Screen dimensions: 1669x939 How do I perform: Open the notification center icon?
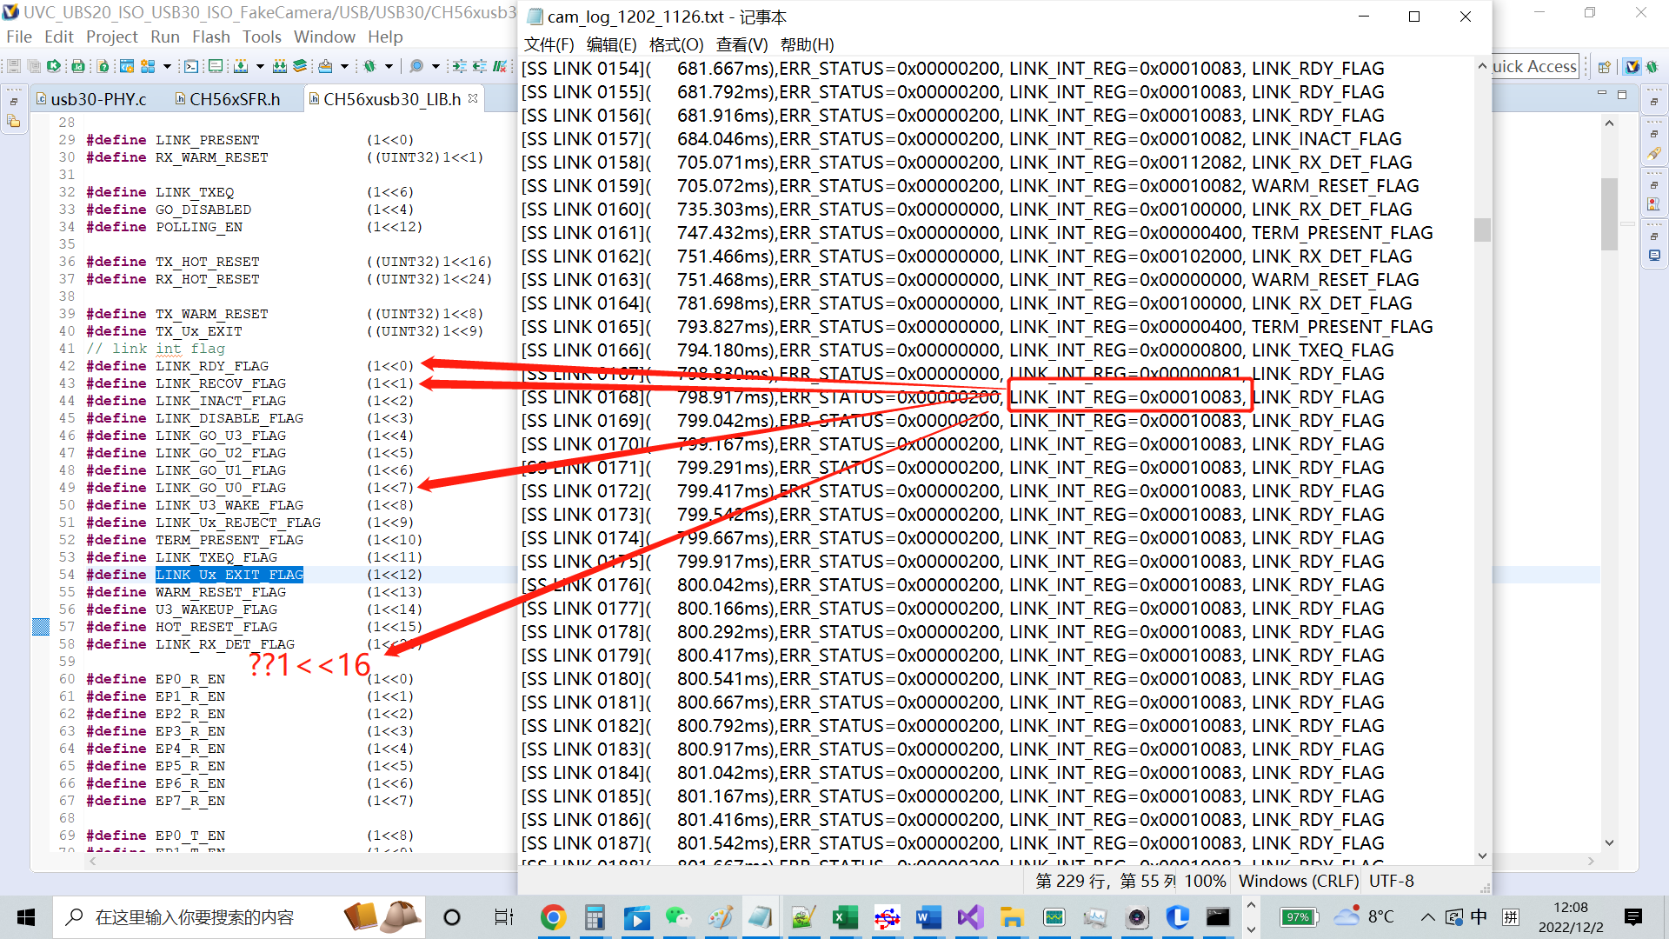[x=1633, y=917]
